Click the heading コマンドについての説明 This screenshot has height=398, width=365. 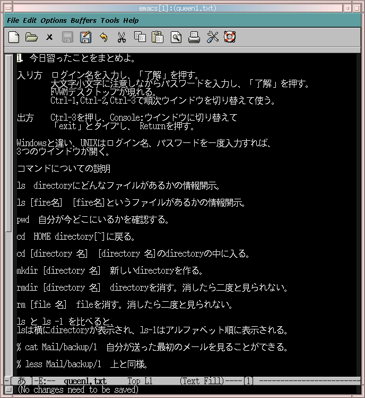tap(64, 168)
